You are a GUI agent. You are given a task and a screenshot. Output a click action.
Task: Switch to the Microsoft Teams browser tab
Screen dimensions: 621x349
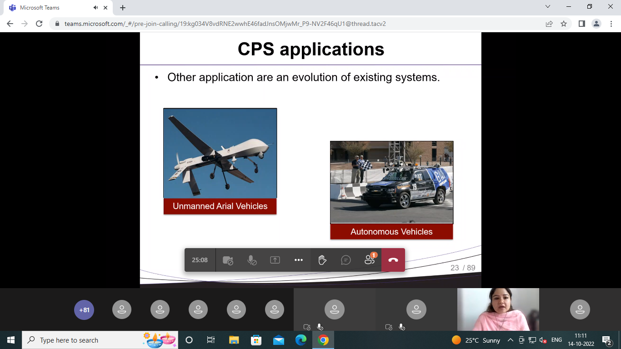click(45, 8)
